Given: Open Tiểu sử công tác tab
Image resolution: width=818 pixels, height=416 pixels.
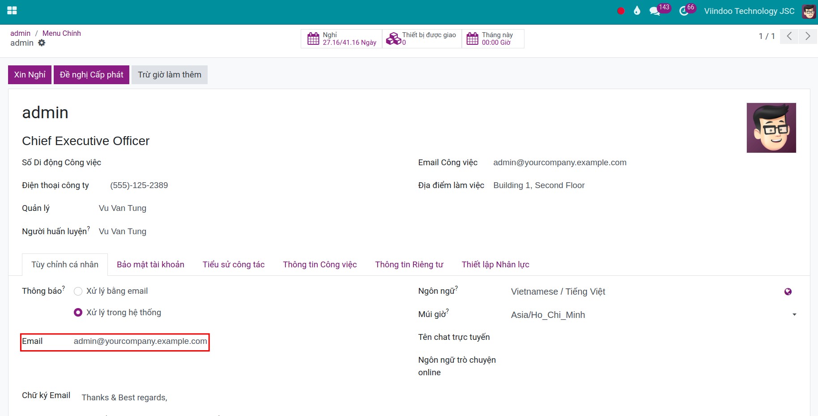Looking at the screenshot, I should pyautogui.click(x=234, y=265).
